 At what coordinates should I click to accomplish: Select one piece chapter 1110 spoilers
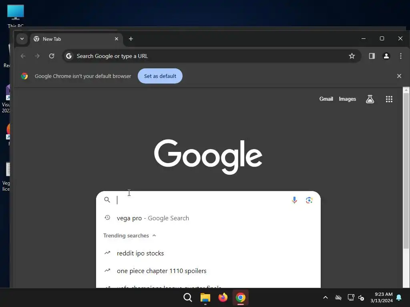[x=208, y=271]
